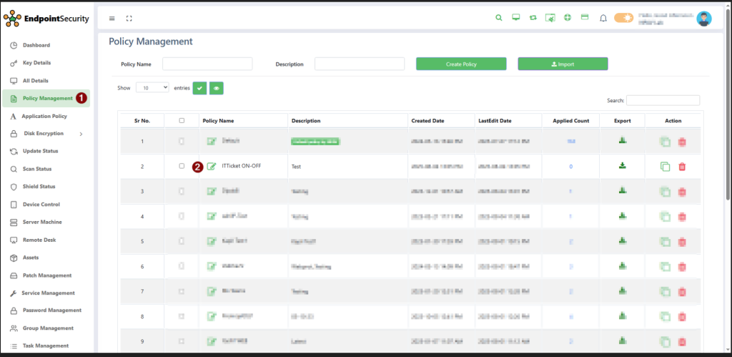Click the edit icon for ITTicket ON-OFF policy
732x357 pixels.
click(212, 167)
